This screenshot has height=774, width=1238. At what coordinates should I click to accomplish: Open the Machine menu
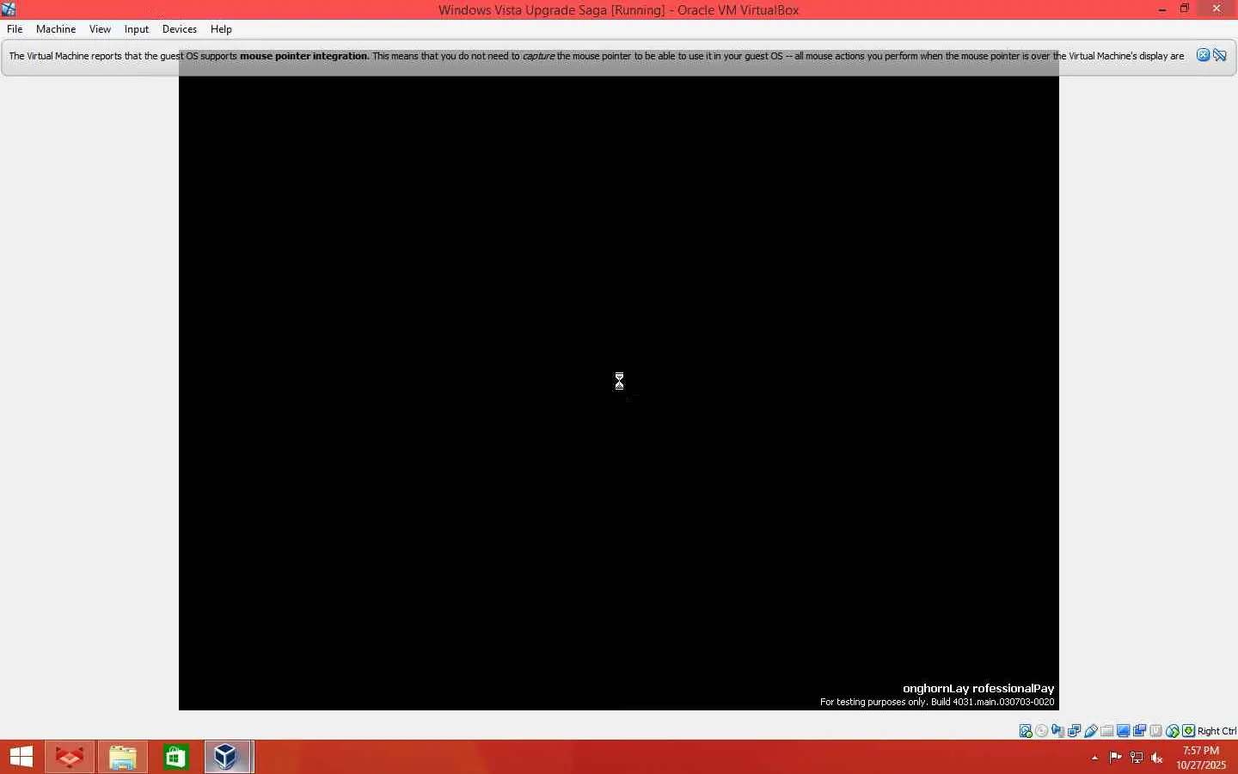click(x=56, y=29)
